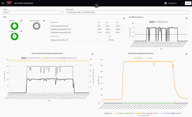Screen dimensions: 192x117
Task: Click Zone 1 minimum value 96.96
Action: (x=99, y=29)
